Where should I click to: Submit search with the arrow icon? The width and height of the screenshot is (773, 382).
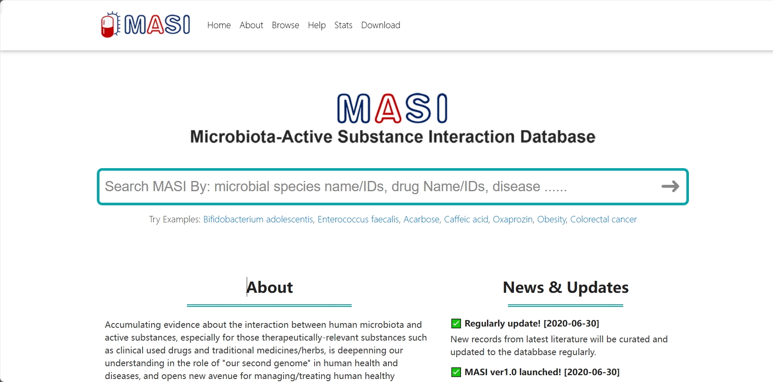click(670, 187)
